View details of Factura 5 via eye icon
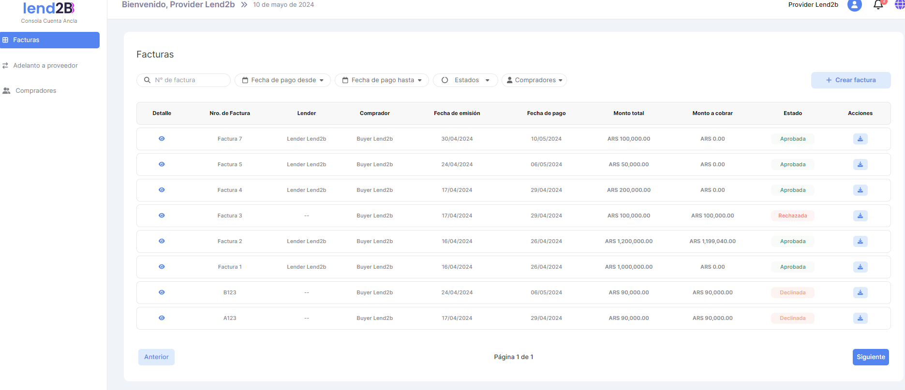Viewport: 905px width, 390px height. [162, 164]
